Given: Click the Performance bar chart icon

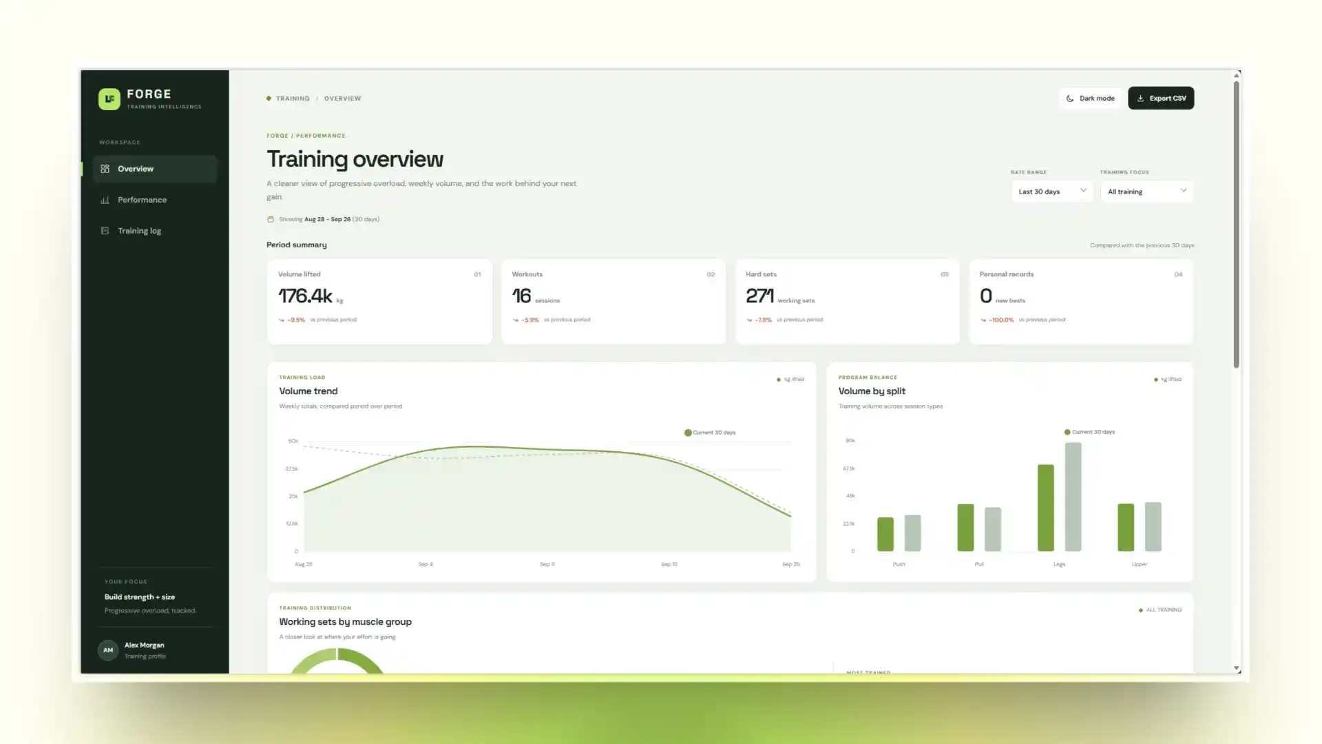Looking at the screenshot, I should [x=105, y=200].
